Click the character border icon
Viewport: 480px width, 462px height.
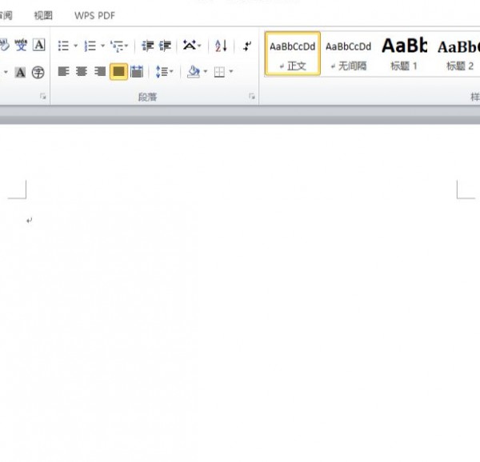[x=39, y=46]
